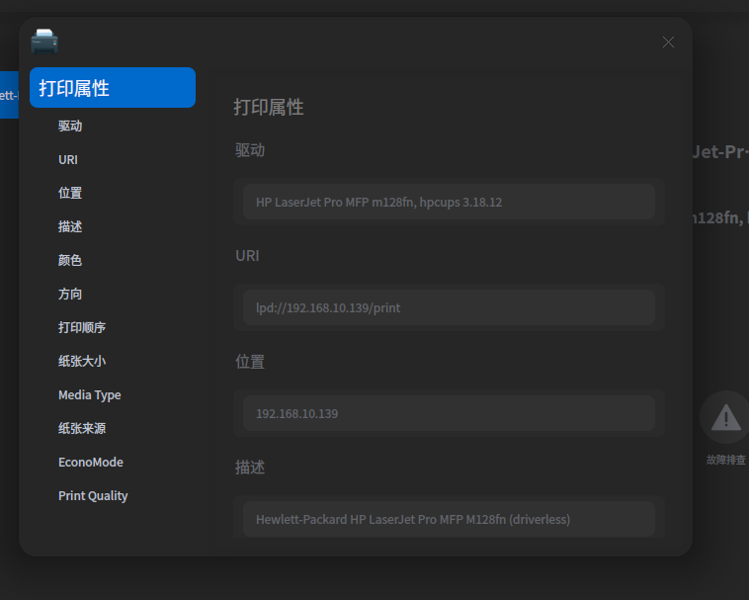Click 故障排查 label in background window
749x600 pixels.
[726, 460]
